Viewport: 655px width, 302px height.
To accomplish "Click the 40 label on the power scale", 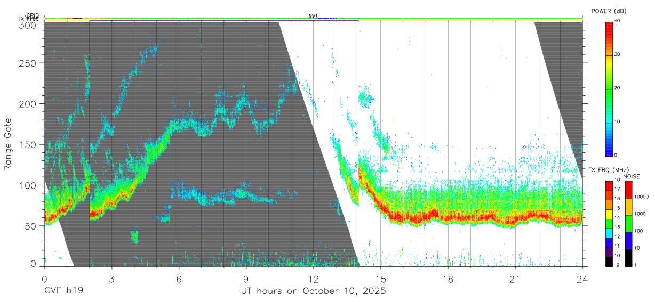I will coord(618,21).
